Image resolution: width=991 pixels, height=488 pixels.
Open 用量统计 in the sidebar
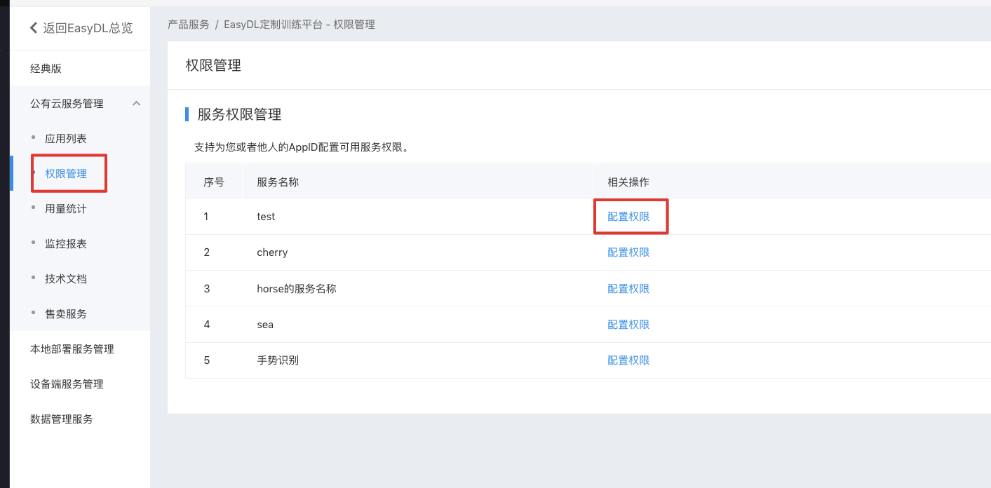pos(66,209)
